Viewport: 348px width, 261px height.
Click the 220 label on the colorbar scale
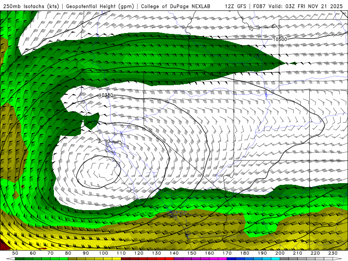315,253
